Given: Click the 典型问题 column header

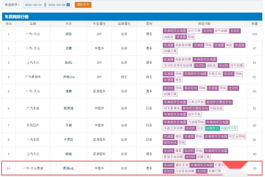Looking at the screenshot, I should [x=204, y=24].
